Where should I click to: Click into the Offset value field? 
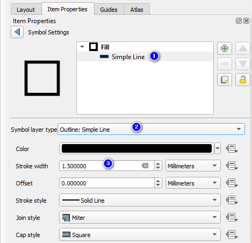pos(107,183)
